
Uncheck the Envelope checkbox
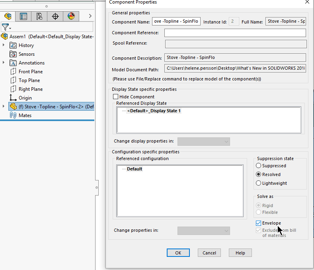pos(259,223)
